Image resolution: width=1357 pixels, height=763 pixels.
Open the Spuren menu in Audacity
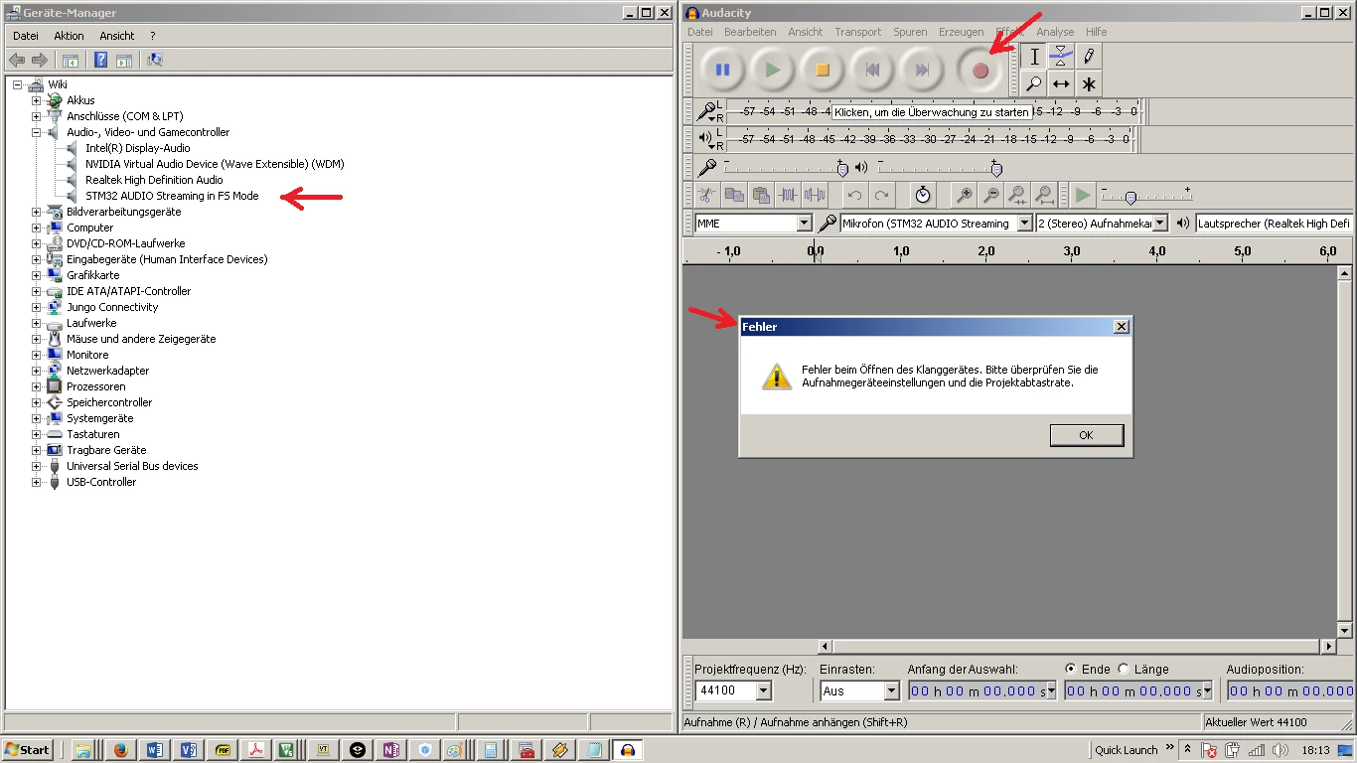911,32
